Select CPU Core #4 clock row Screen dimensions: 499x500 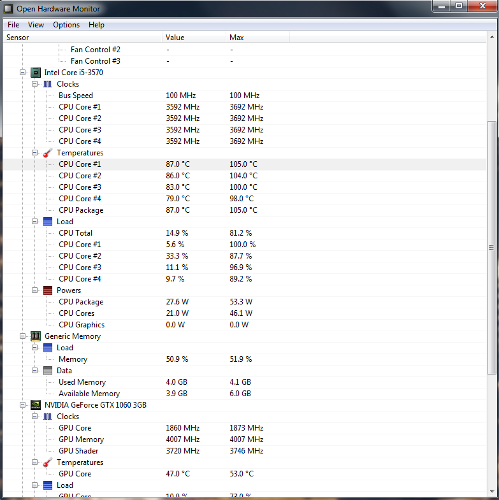click(x=245, y=141)
